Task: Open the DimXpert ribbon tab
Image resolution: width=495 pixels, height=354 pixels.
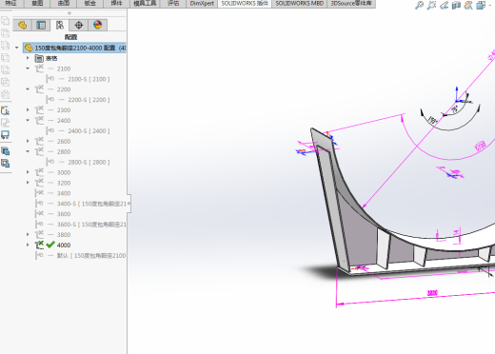Action: point(202,4)
